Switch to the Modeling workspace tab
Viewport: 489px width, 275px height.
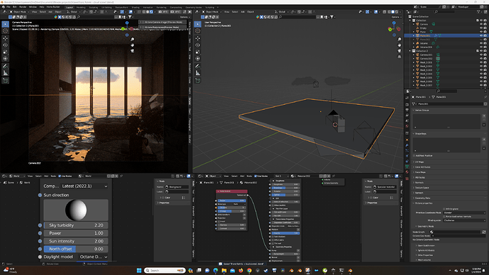pos(81,7)
